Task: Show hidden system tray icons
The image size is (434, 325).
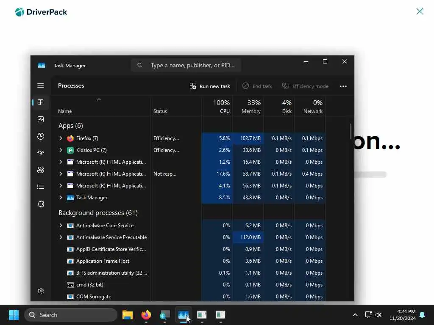Action: (355, 315)
